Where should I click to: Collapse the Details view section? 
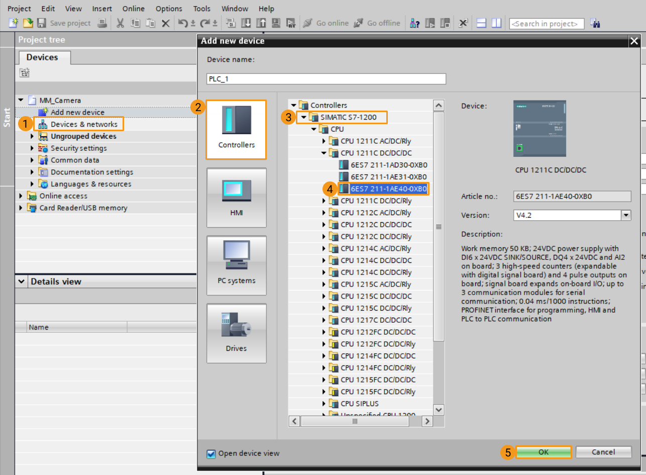point(21,281)
